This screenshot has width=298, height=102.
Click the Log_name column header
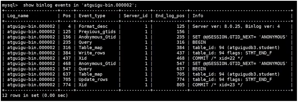click(18, 16)
